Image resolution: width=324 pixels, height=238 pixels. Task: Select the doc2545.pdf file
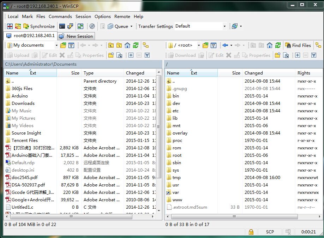25,177
